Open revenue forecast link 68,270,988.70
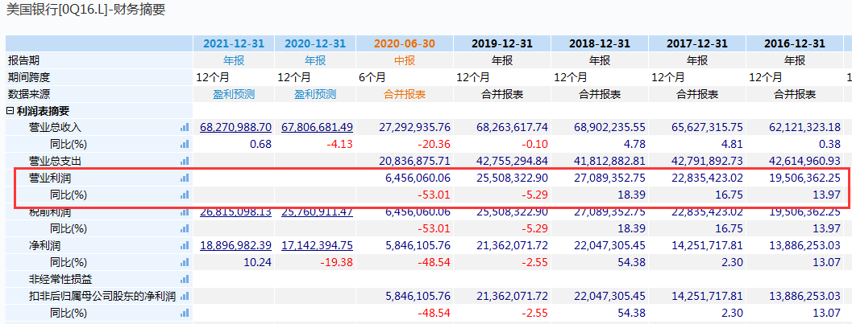The height and width of the screenshot is (324, 852). pos(236,127)
